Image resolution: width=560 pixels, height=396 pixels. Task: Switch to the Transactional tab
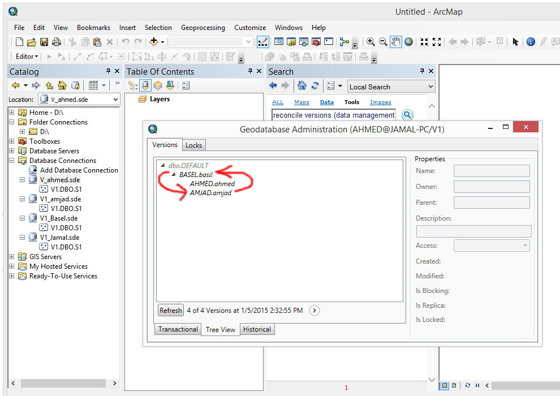(x=178, y=329)
